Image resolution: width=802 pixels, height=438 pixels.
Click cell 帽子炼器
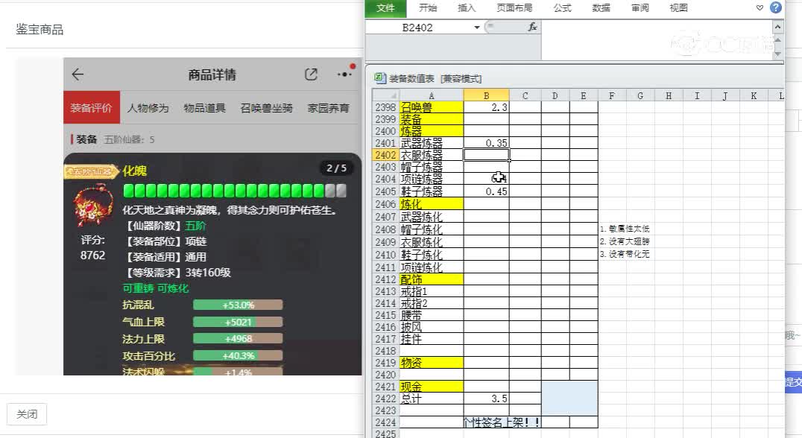(431, 167)
